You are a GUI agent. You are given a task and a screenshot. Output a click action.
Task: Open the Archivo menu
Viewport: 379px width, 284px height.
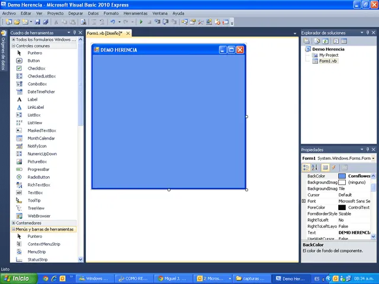coord(9,13)
